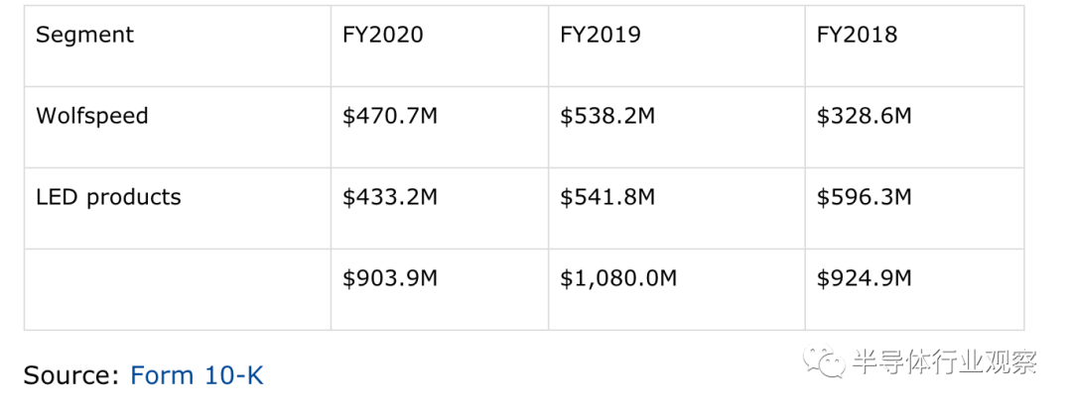Select LED products FY2019 value $541.8M
The width and height of the screenshot is (1072, 409).
[x=607, y=197]
